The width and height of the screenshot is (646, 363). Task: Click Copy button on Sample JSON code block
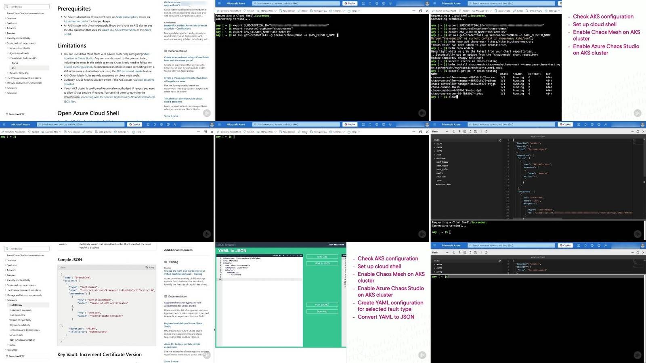click(150, 267)
